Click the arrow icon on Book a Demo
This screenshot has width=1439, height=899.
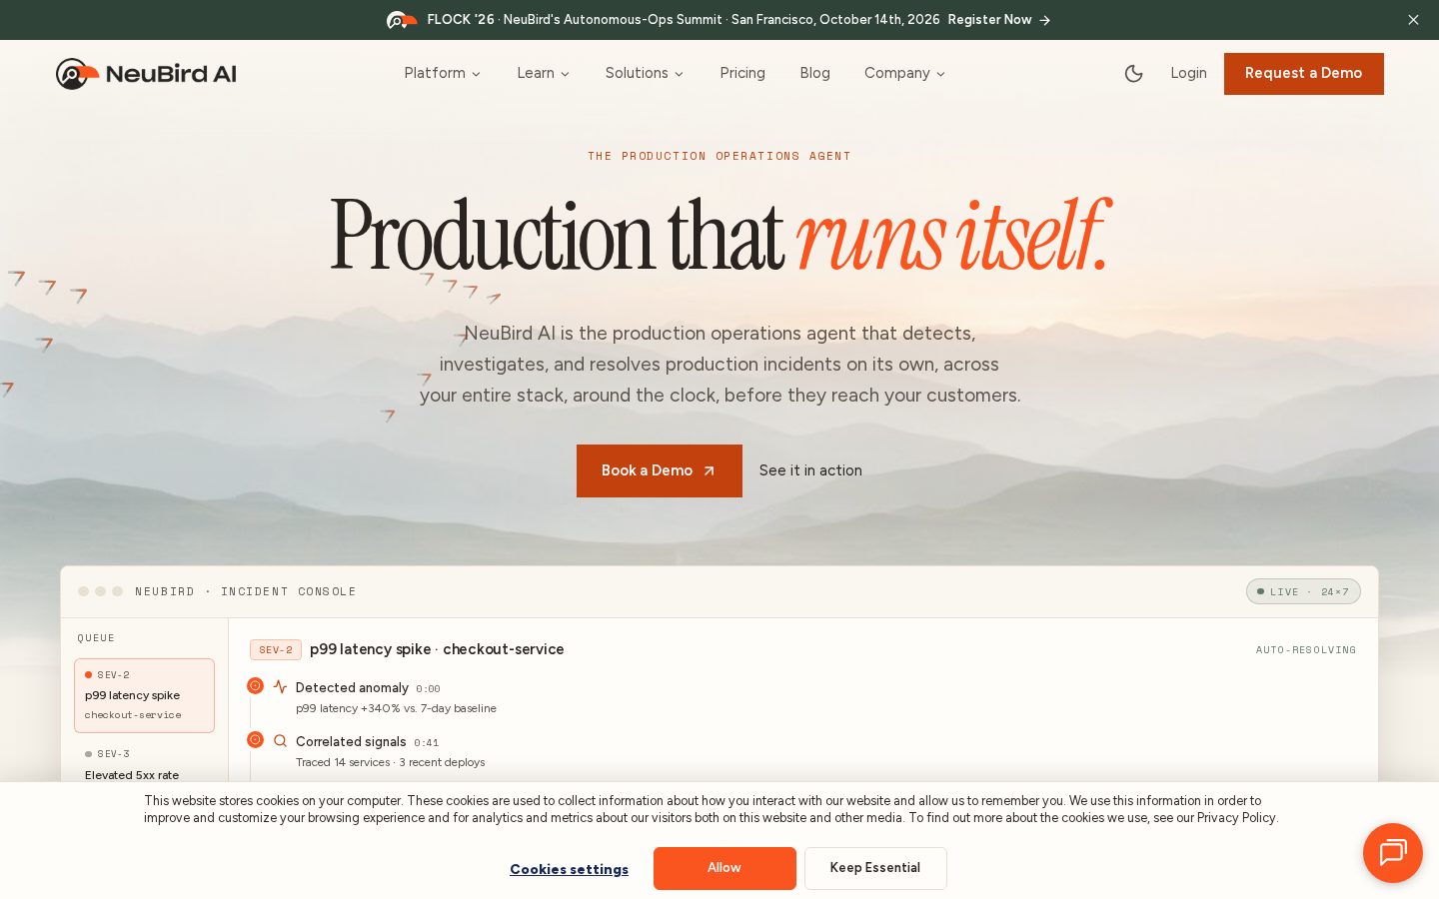point(710,471)
